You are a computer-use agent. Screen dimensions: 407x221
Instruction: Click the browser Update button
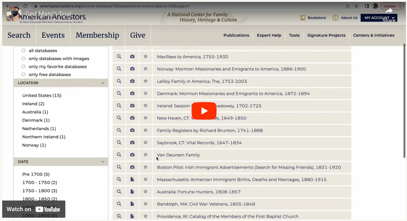(392, 6)
